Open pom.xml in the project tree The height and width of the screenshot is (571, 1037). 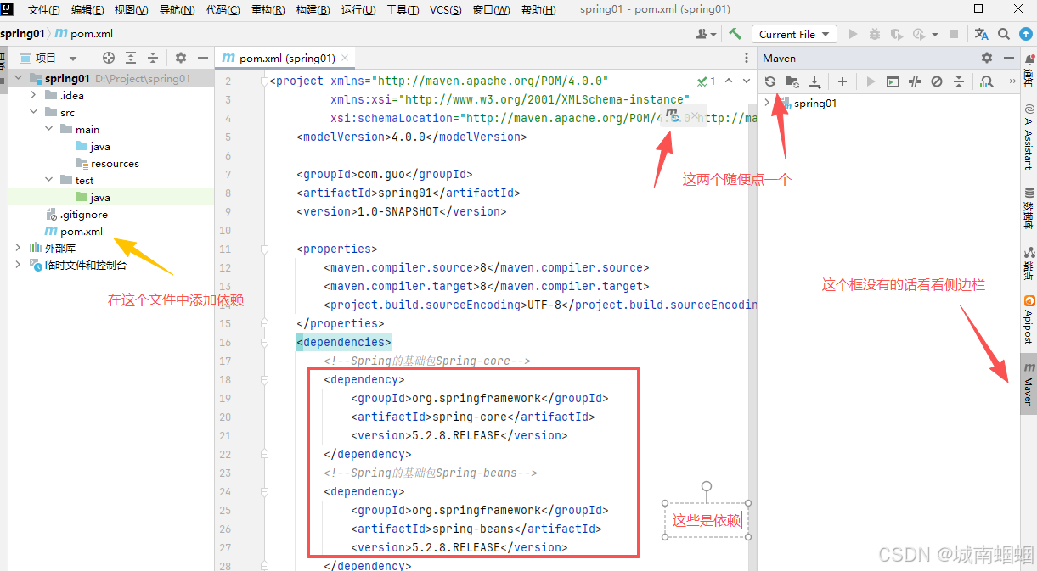[82, 231]
